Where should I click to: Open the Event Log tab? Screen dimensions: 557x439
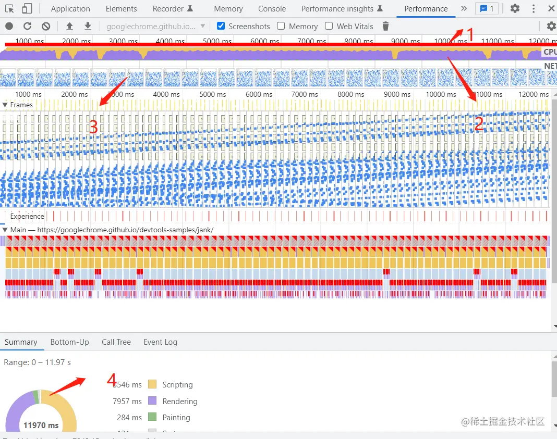(160, 342)
